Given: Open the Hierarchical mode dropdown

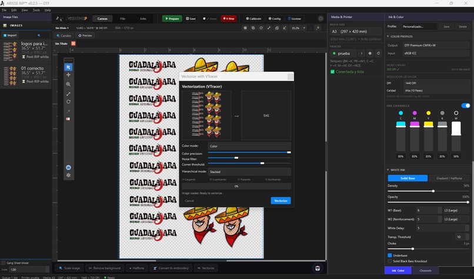Looking at the screenshot, I should (249, 172).
